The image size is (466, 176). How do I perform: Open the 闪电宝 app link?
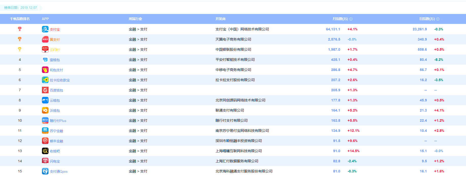coord(55,161)
